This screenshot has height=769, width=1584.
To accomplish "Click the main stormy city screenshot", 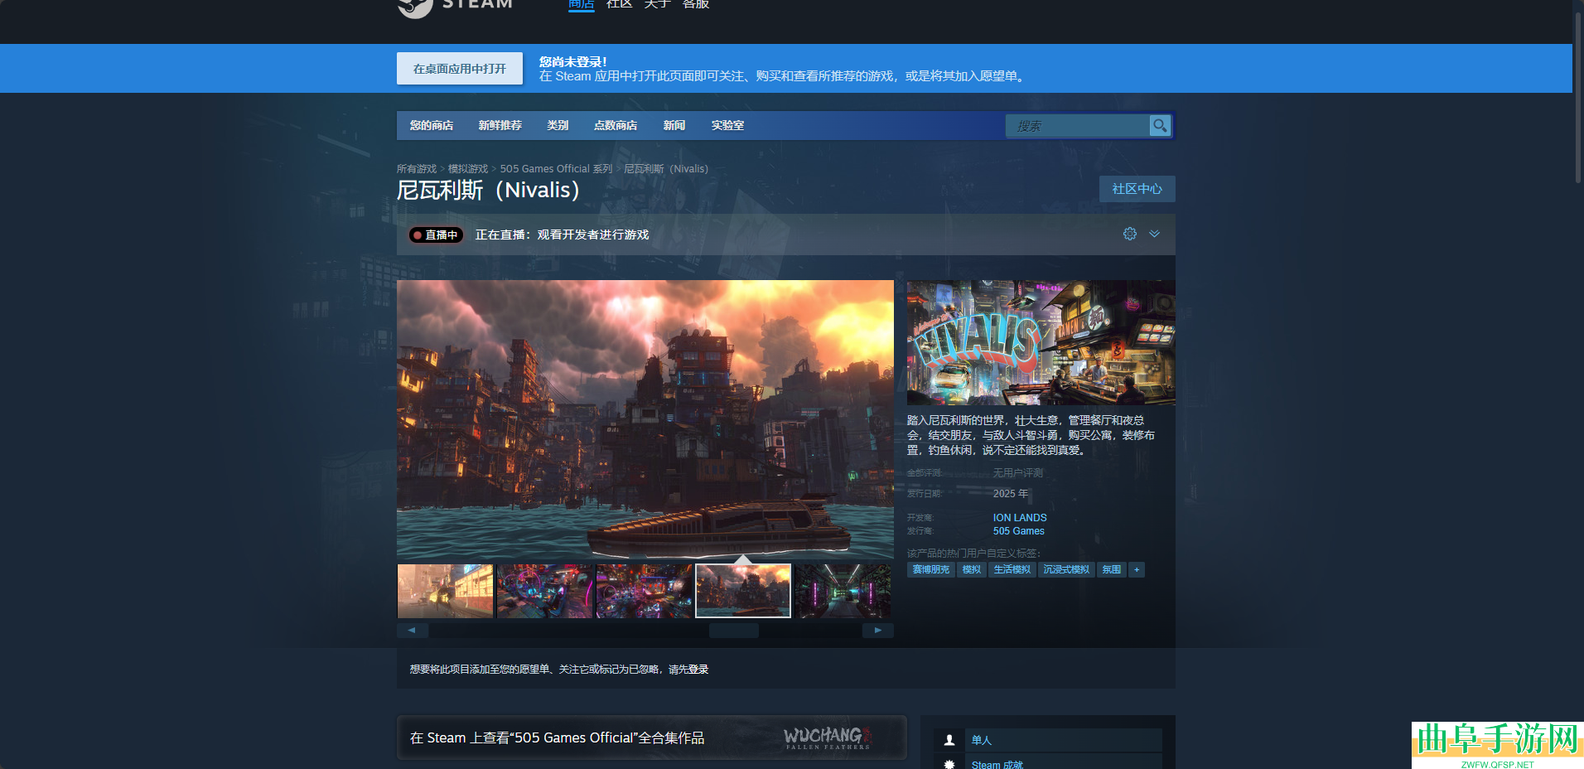I will click(645, 419).
